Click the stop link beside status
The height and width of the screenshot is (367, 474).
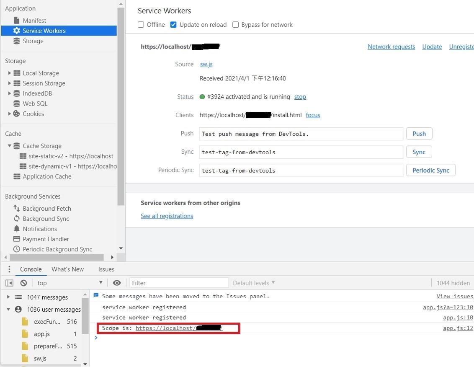pyautogui.click(x=300, y=96)
